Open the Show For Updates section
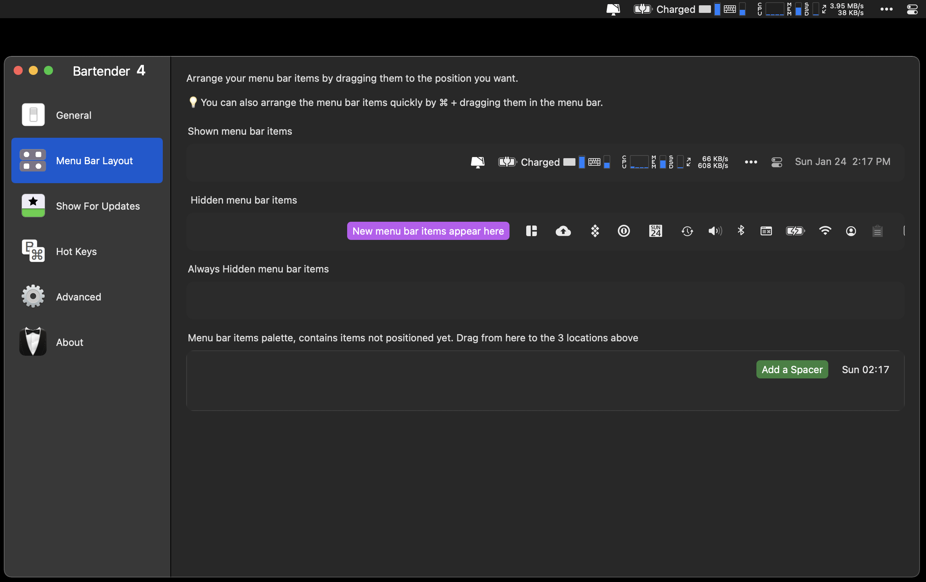 (87, 205)
